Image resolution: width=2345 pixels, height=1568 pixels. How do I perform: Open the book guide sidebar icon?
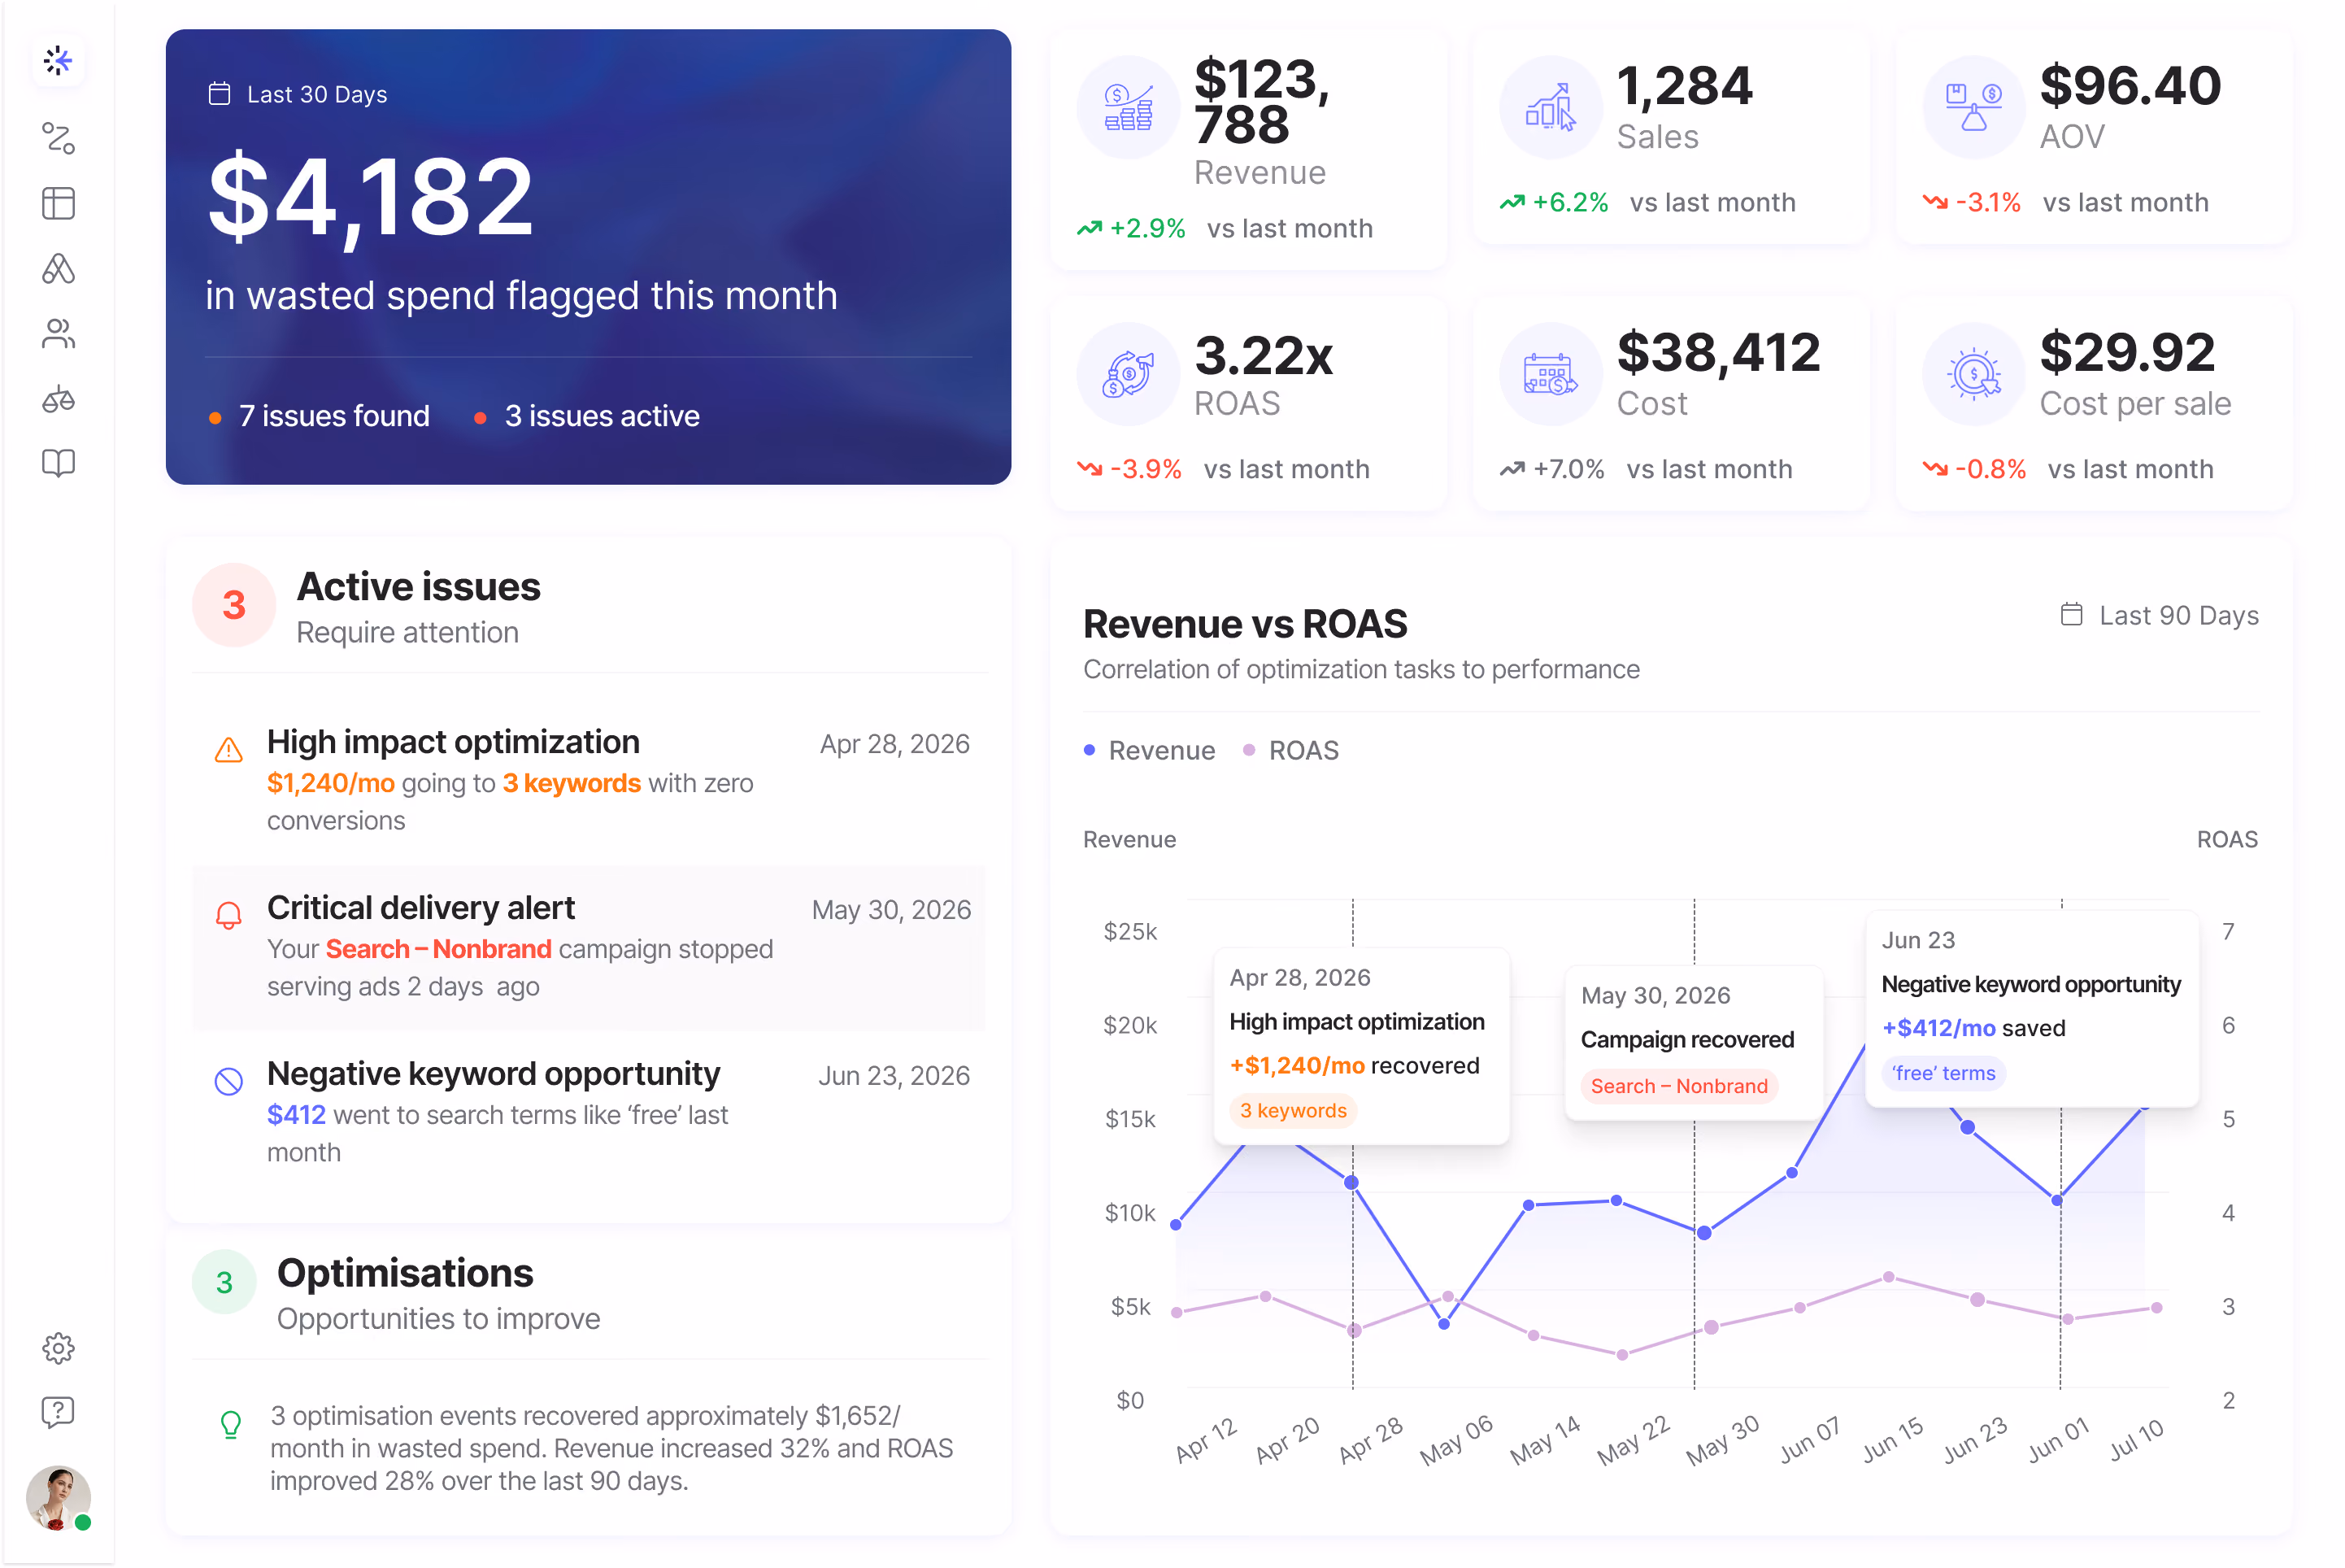(x=58, y=463)
